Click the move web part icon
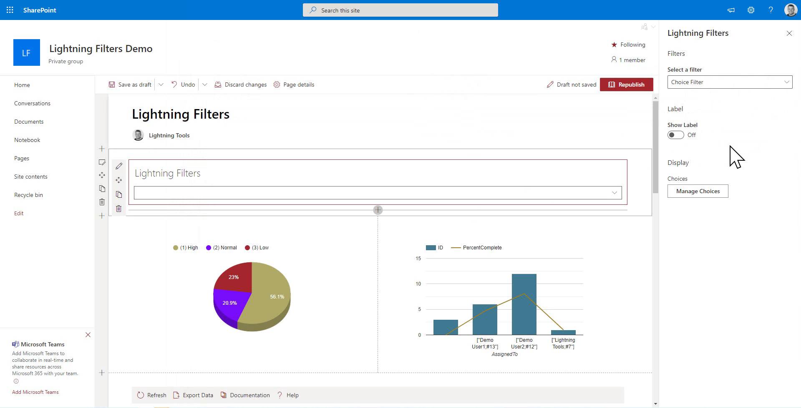 coord(119,180)
